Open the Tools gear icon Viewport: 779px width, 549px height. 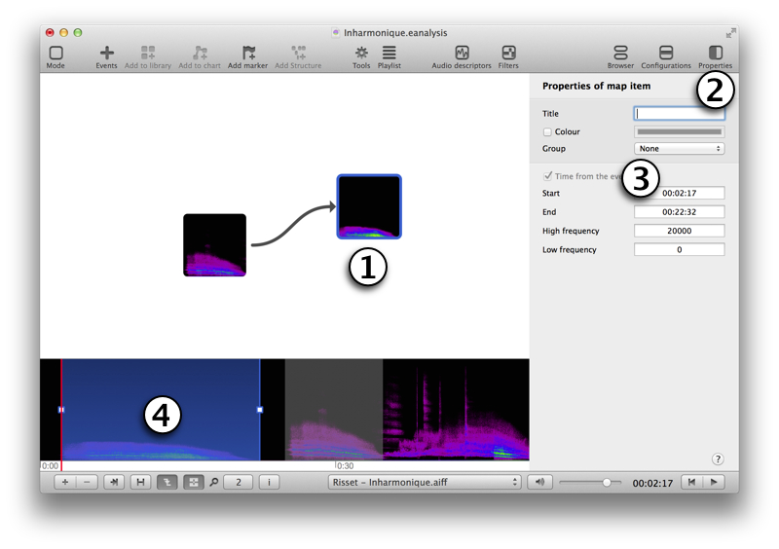point(361,53)
